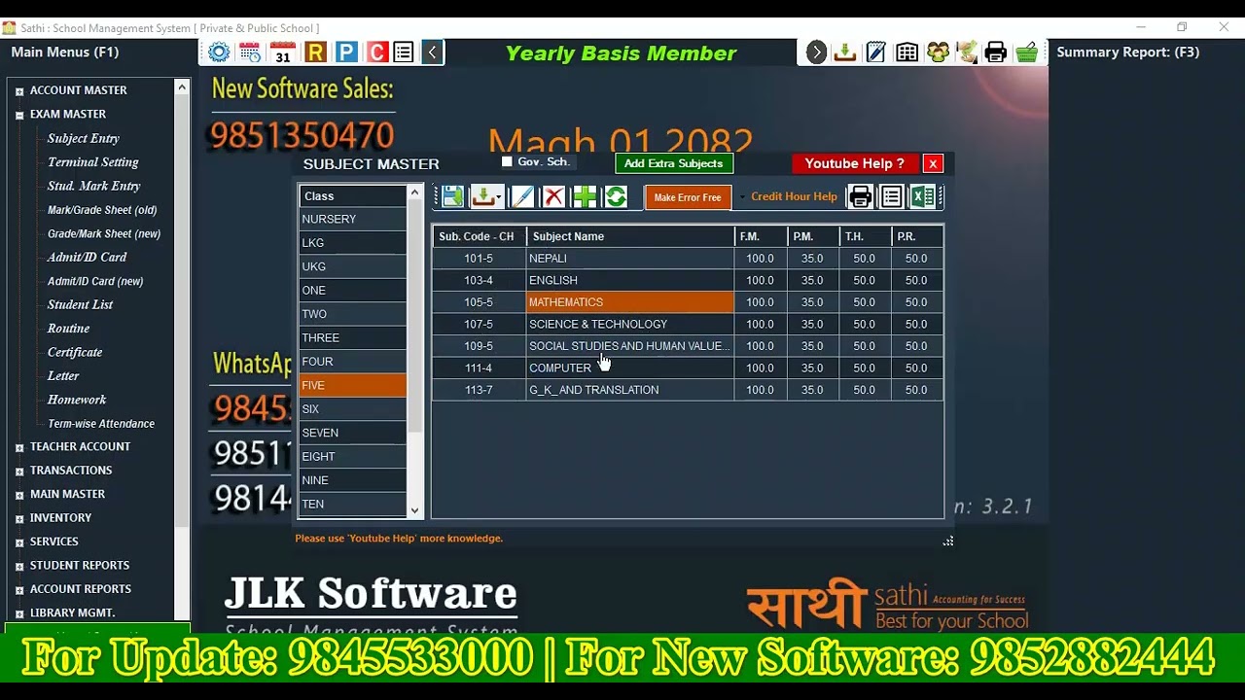Image resolution: width=1245 pixels, height=700 pixels.
Task: Click subject code 113-7 cell
Action: point(479,390)
